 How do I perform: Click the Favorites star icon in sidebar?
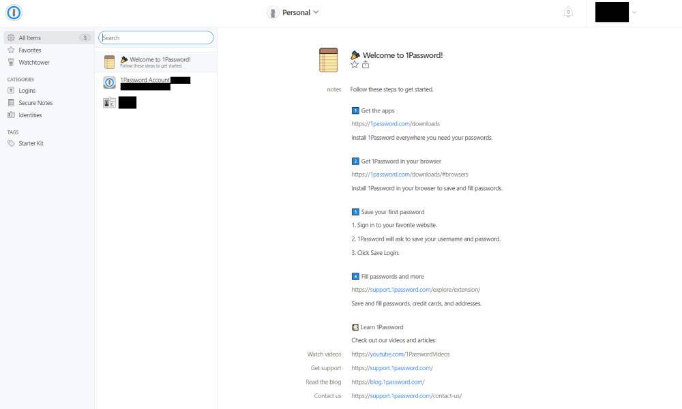[x=12, y=50]
